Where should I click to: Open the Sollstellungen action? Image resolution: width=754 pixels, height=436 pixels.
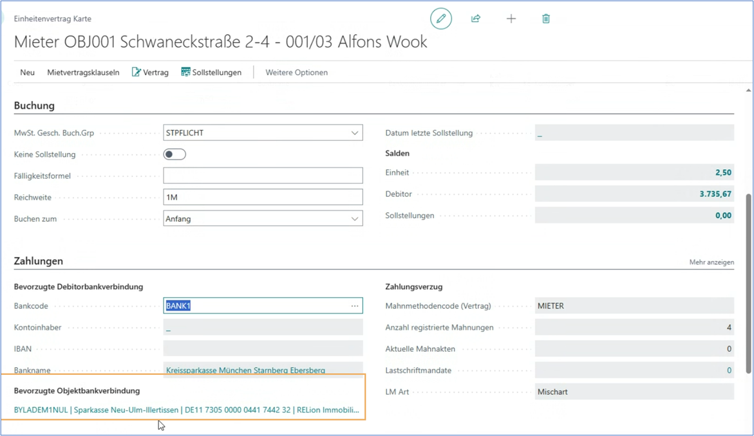click(211, 73)
